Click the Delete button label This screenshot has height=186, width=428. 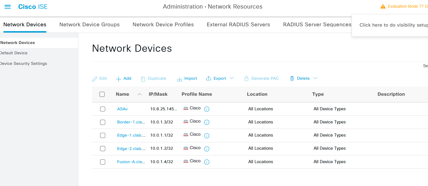tap(303, 78)
